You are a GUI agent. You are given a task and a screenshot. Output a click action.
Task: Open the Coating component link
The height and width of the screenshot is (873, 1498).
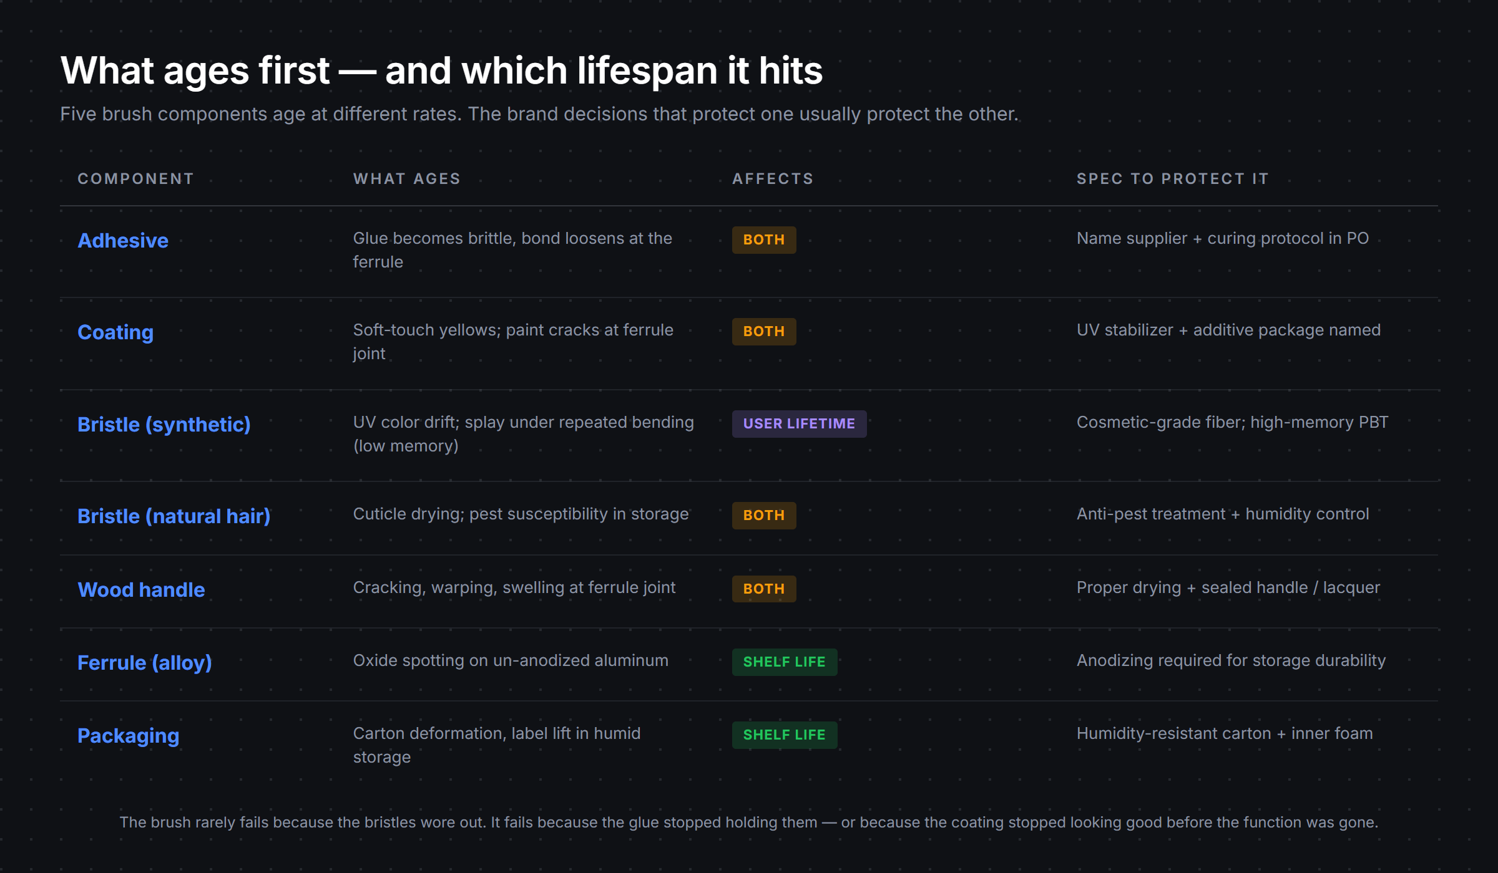(115, 332)
